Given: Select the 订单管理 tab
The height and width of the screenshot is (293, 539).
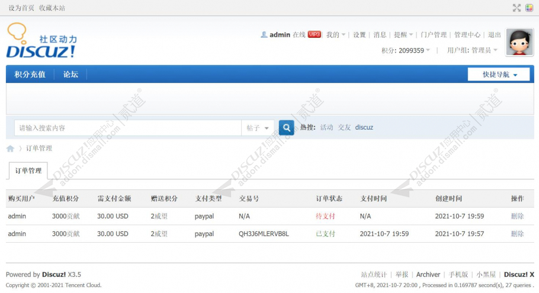Looking at the screenshot, I should tap(28, 170).
